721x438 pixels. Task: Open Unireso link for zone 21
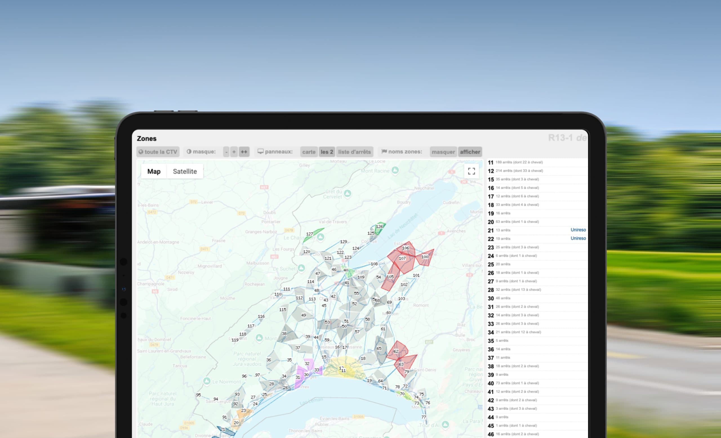point(578,230)
